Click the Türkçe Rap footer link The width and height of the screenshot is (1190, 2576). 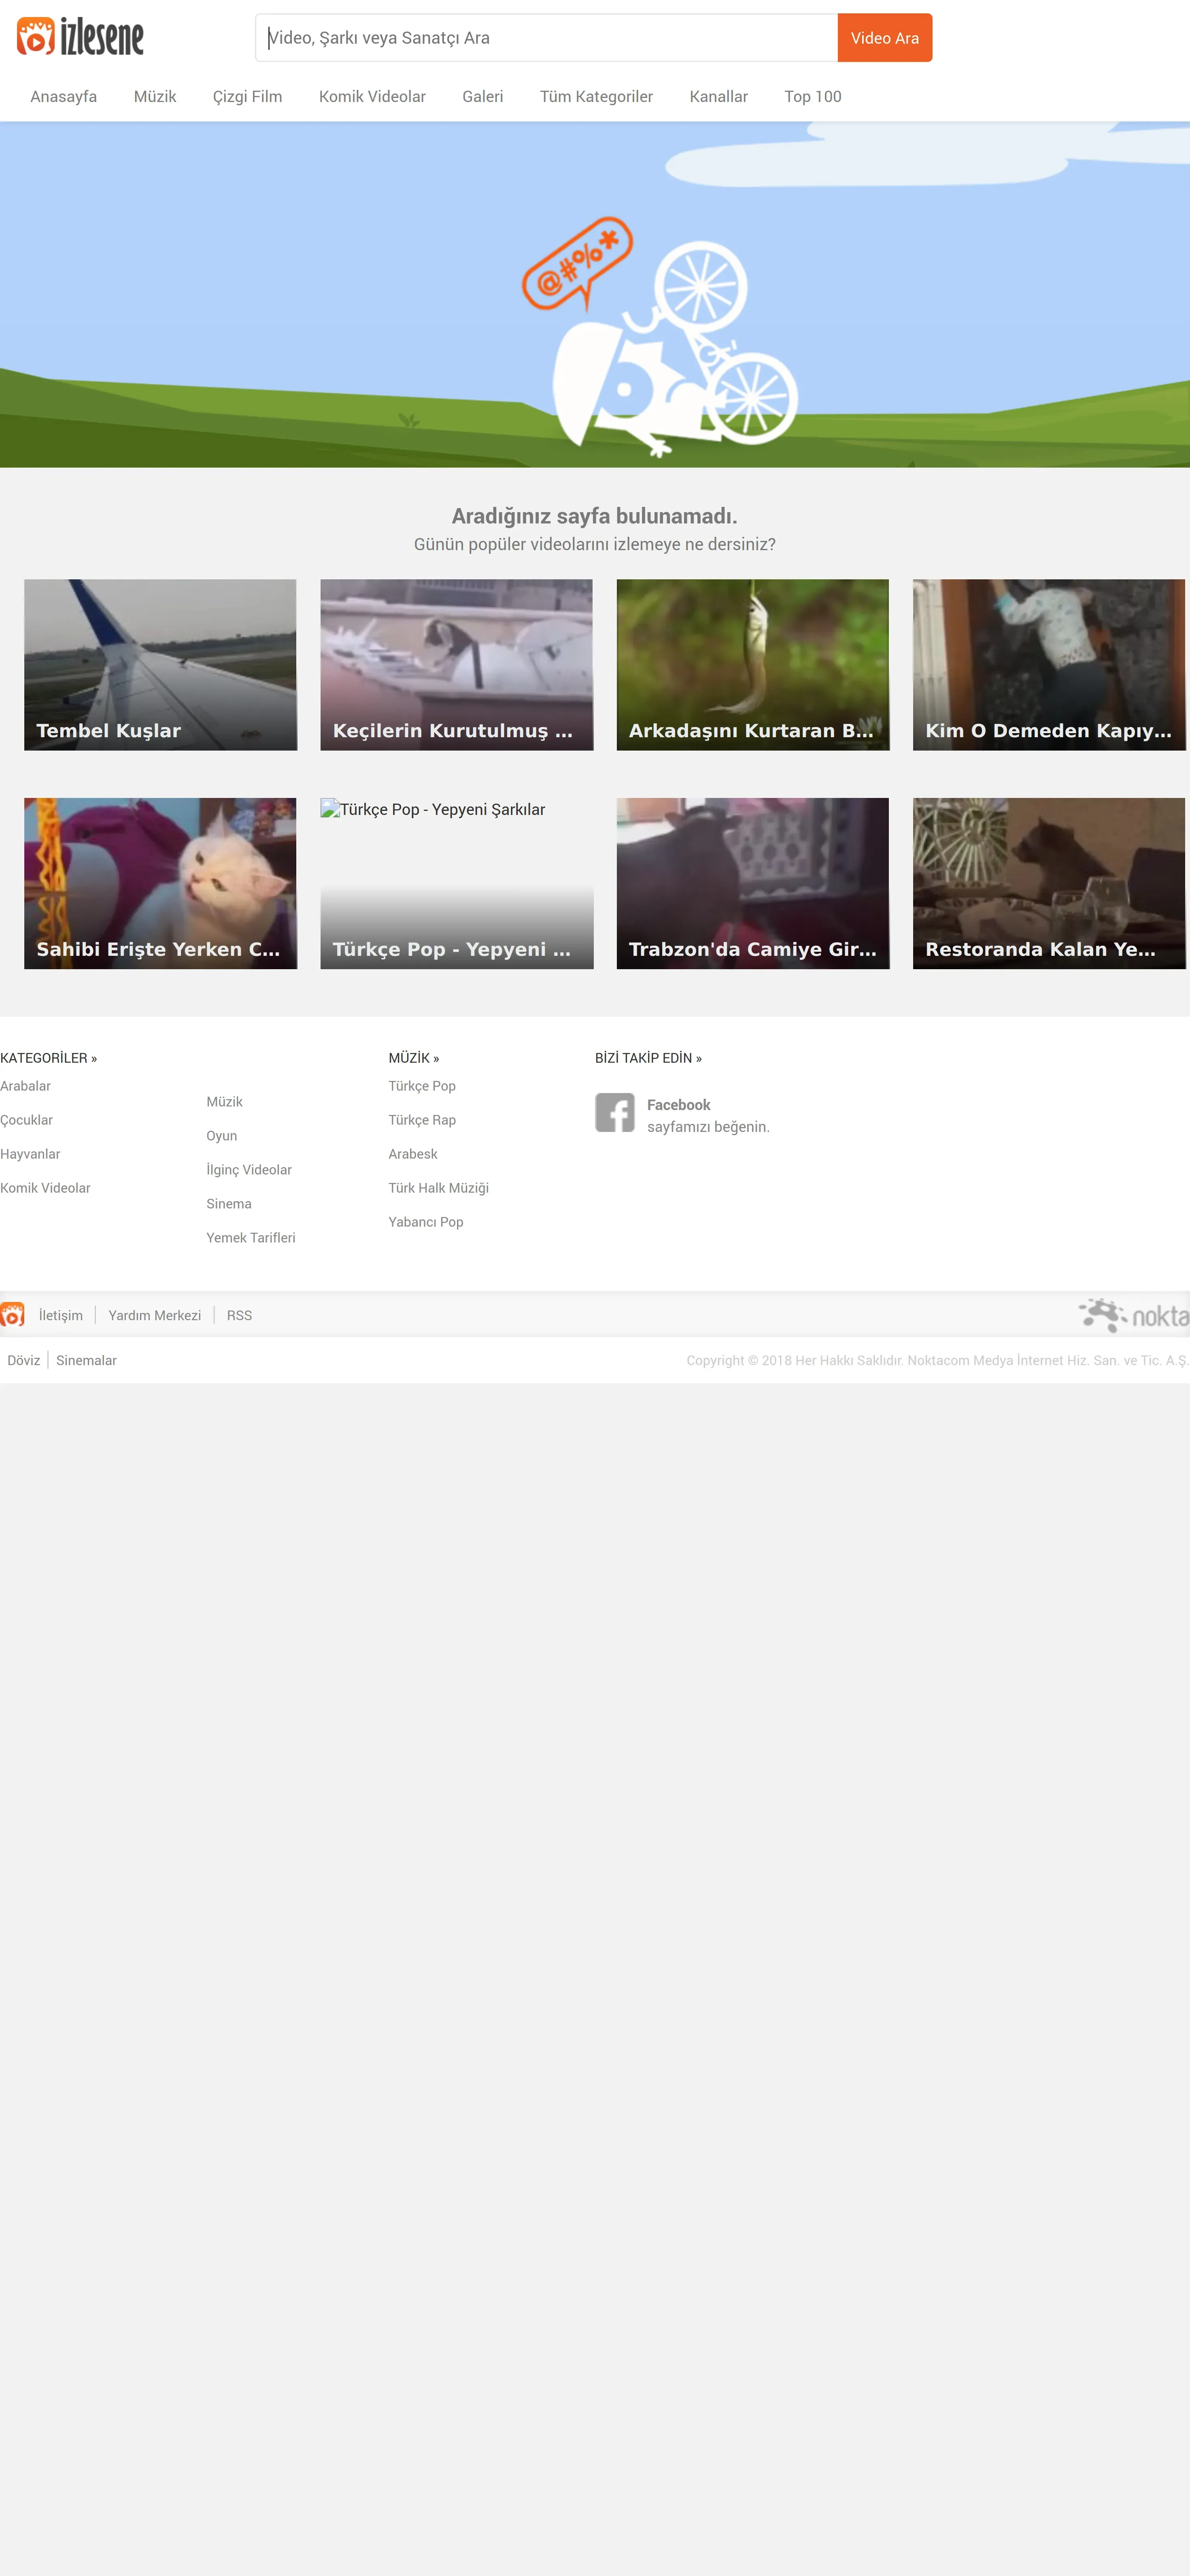(422, 1120)
